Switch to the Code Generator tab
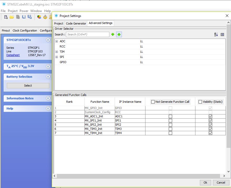 tap(76, 23)
